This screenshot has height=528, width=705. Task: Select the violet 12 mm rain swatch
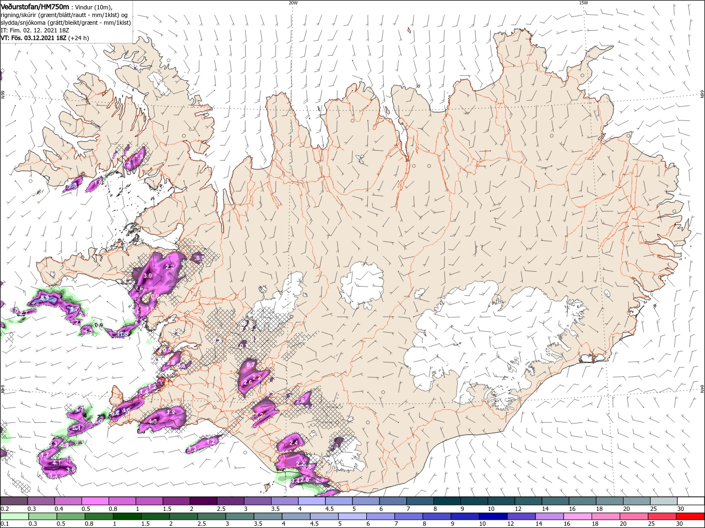click(x=520, y=516)
